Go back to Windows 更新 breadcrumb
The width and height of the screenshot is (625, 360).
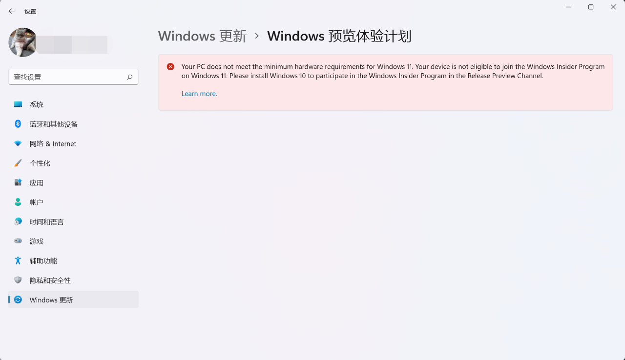coord(202,36)
